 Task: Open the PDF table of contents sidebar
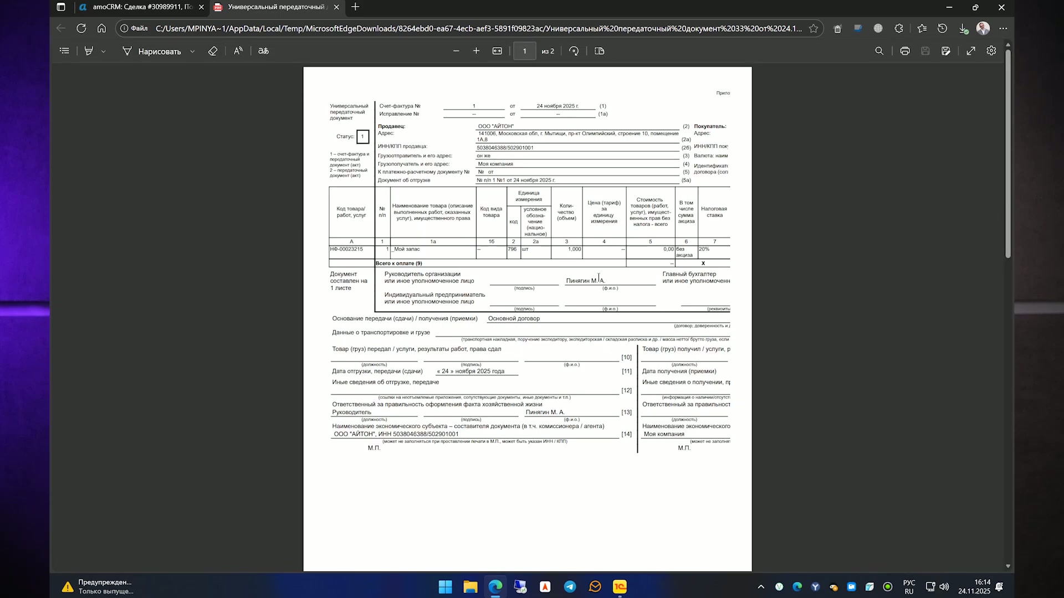(x=65, y=51)
